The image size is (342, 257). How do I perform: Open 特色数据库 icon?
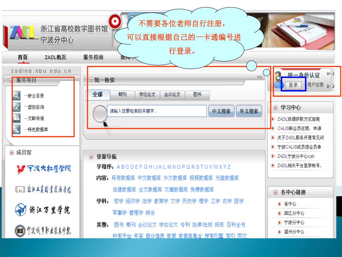click(17, 130)
